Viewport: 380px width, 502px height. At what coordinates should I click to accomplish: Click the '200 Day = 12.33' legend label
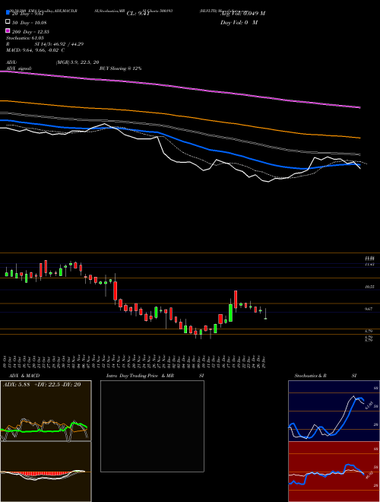click(30, 32)
